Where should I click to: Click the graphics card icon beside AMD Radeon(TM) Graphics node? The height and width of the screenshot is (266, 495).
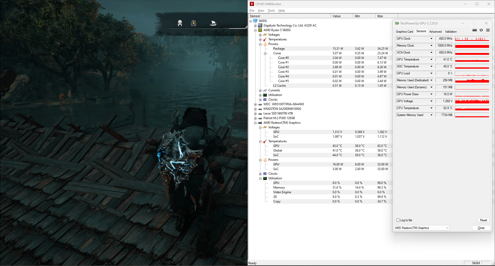[260, 123]
